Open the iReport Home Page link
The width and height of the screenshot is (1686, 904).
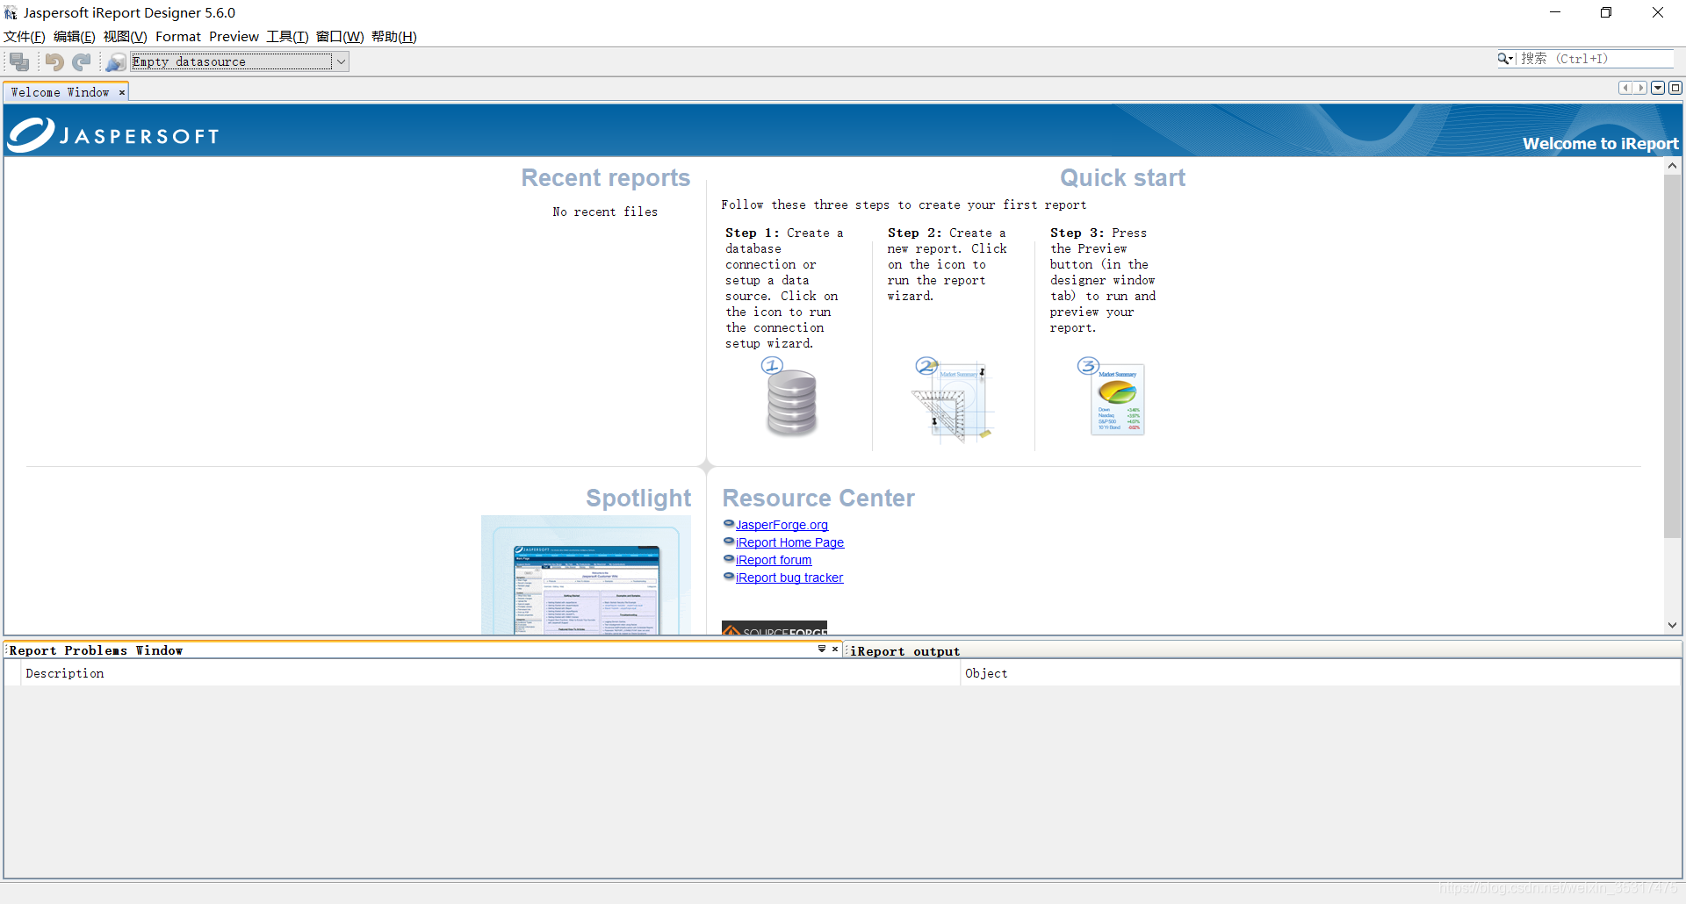click(x=789, y=542)
